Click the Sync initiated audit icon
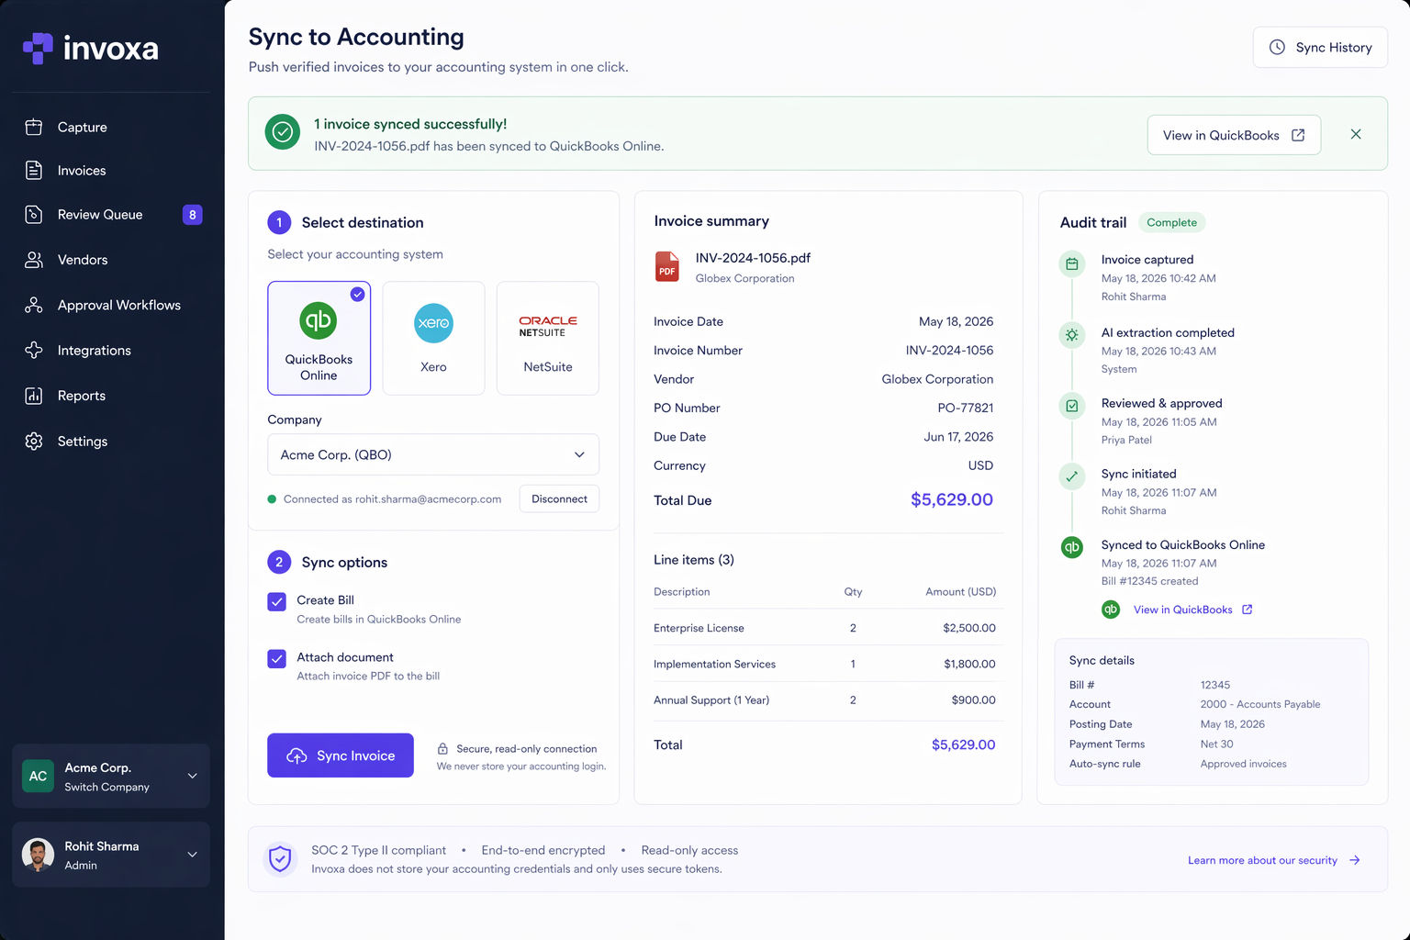This screenshot has height=940, width=1410. [x=1071, y=476]
